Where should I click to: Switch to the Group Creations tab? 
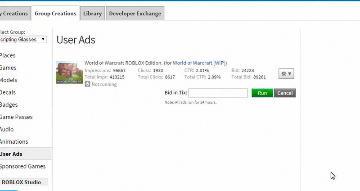55,14
